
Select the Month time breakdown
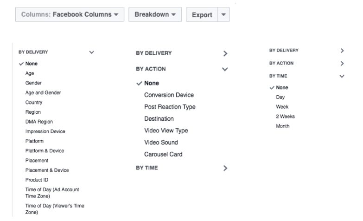(x=282, y=126)
